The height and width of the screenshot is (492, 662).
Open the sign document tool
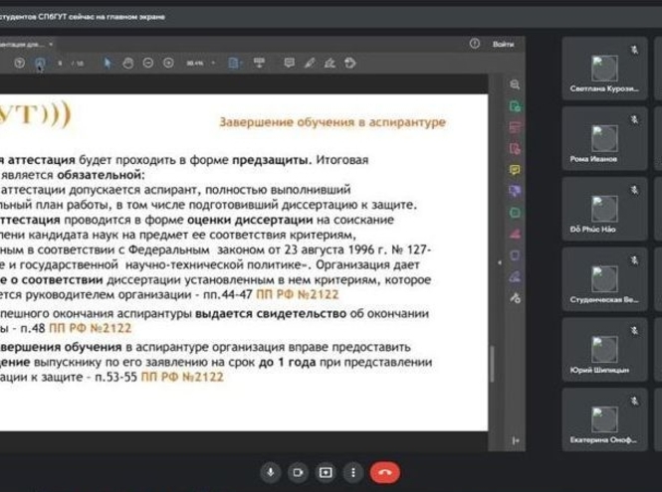tap(330, 64)
